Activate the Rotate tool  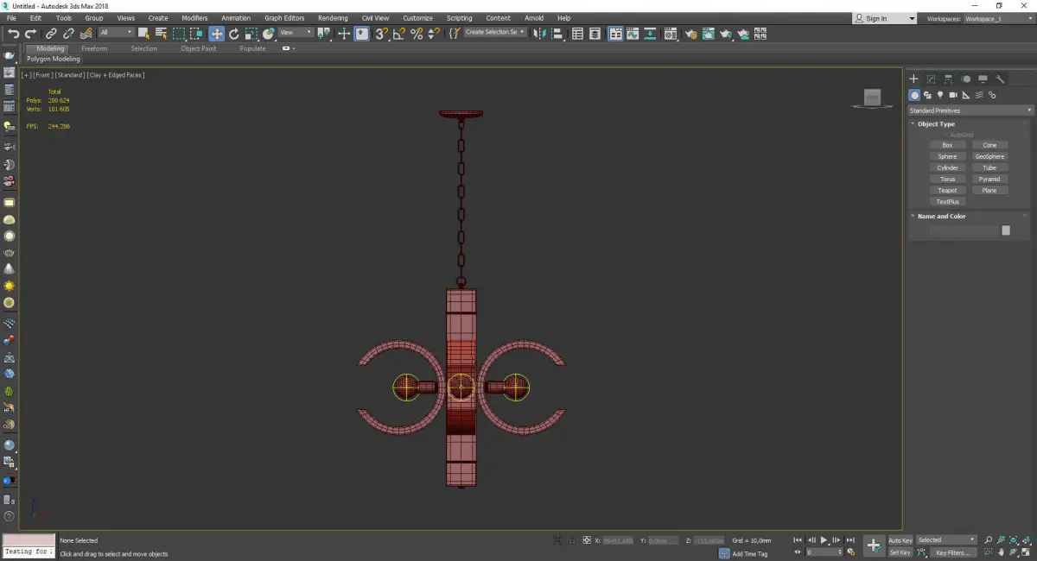[x=233, y=34]
